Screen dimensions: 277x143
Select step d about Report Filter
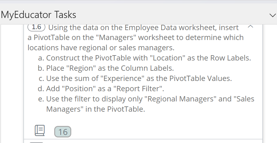(105, 89)
